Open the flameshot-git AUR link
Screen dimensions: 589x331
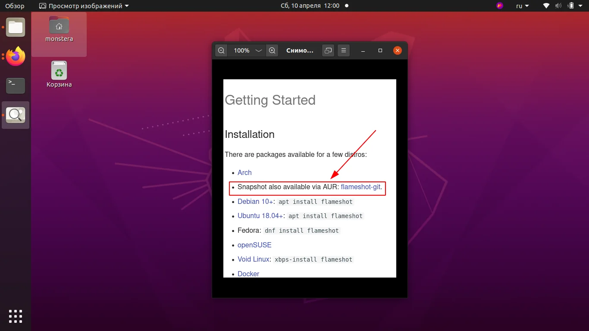[361, 187]
